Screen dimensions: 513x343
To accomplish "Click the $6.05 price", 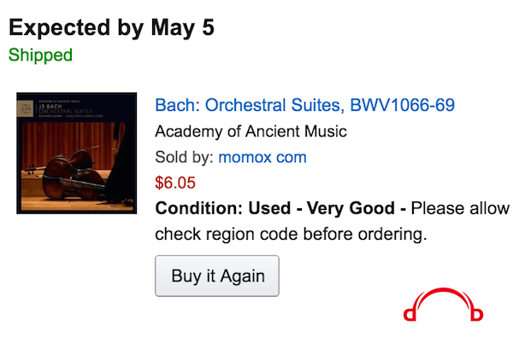I will [x=175, y=183].
